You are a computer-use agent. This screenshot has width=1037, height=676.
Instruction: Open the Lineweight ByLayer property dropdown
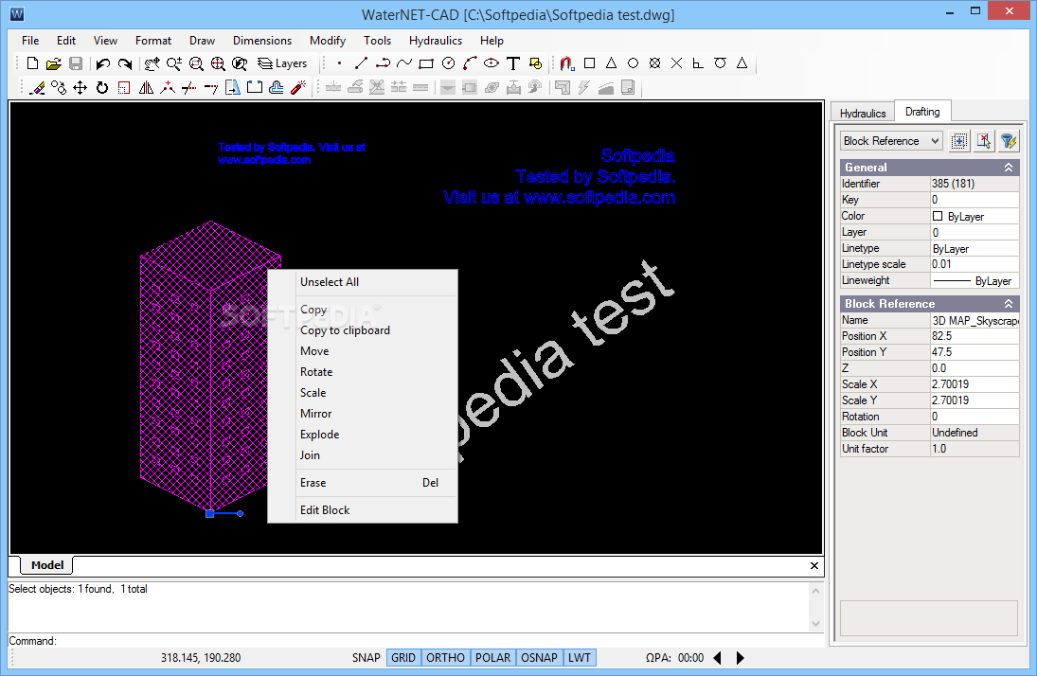click(974, 280)
